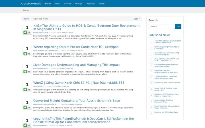The width and height of the screenshot is (205, 128).
Task: Upvote the Liver Damage post
Action: (x=25, y=71)
